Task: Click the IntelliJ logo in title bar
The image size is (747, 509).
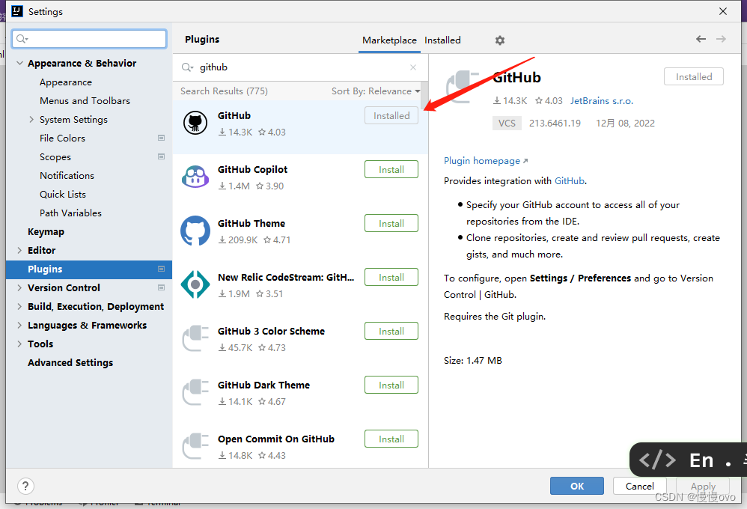Action: pos(17,11)
